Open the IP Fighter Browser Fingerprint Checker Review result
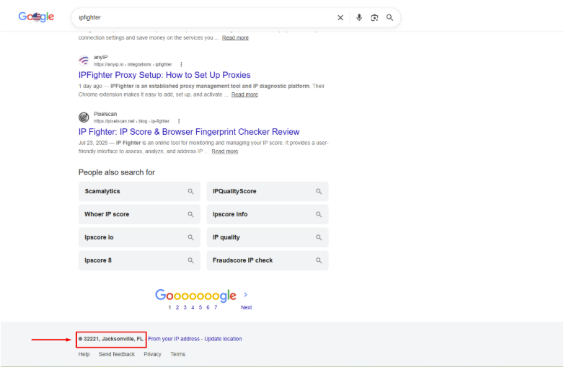The height and width of the screenshot is (367, 564). click(189, 131)
